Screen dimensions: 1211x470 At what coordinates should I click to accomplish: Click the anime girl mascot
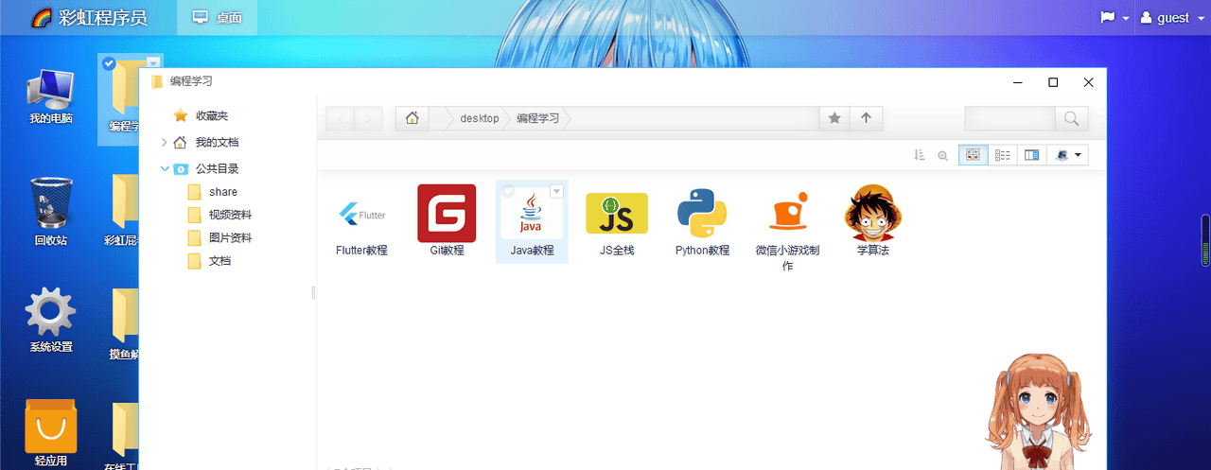coord(1037,413)
